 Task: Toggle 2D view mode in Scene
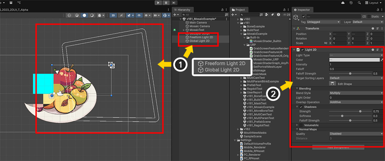tap(114, 15)
